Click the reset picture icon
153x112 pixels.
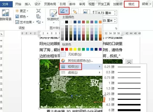coord(39,22)
